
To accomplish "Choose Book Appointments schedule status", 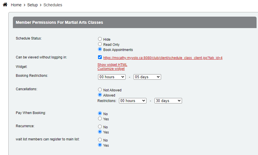I will click(100, 49).
